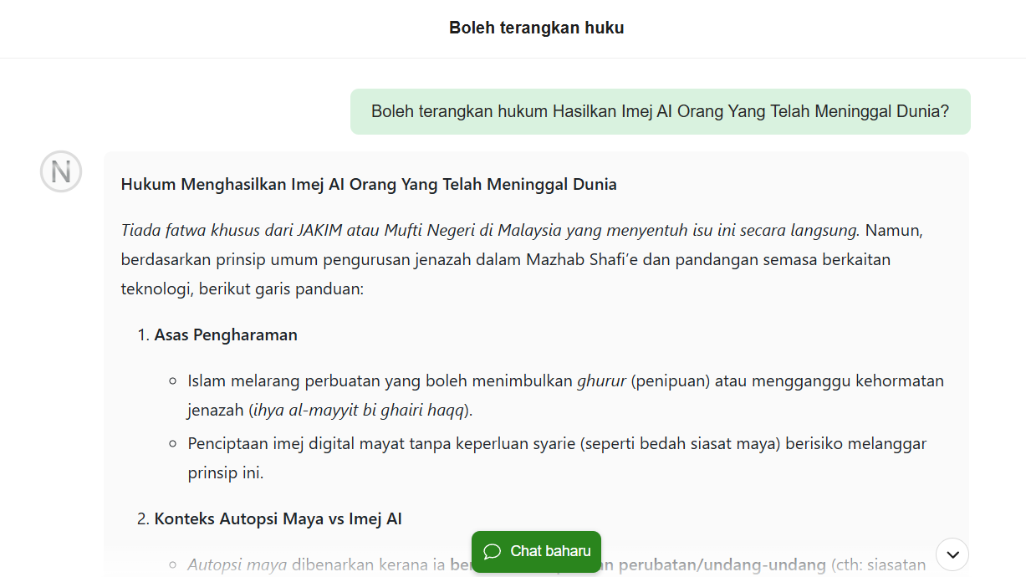Click the chat title "Boleh terangkan huku"
The width and height of the screenshot is (1026, 577).
536,28
